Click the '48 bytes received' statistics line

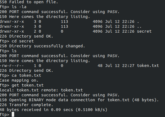pyautogui.click(x=53, y=110)
